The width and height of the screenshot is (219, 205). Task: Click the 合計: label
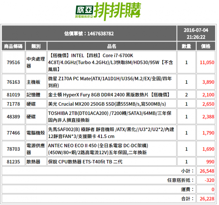187,199
